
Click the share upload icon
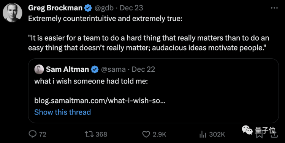(x=274, y=135)
